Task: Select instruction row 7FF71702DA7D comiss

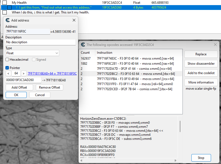Action: pos(131,69)
